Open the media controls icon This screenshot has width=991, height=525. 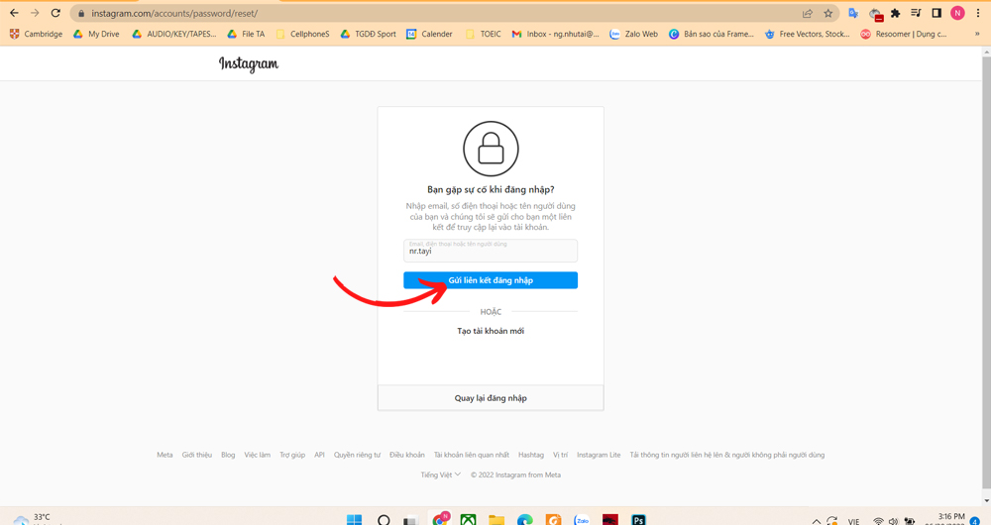pyautogui.click(x=916, y=13)
